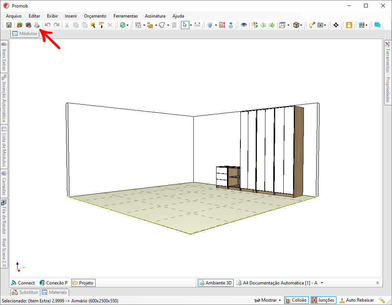The height and width of the screenshot is (305, 392).
Task: Click the Delete X icon
Action: pyautogui.click(x=110, y=25)
